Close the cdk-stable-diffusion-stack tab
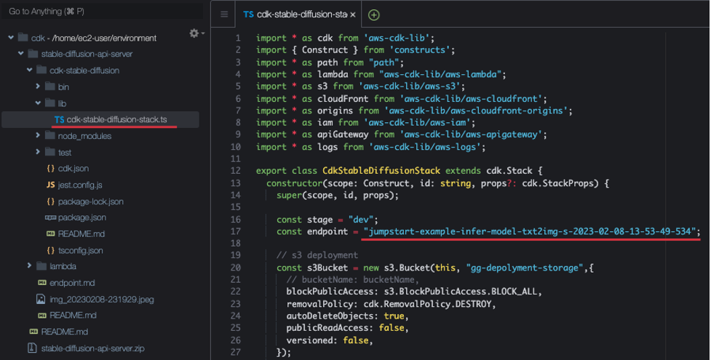This screenshot has height=360, width=711. (353, 15)
